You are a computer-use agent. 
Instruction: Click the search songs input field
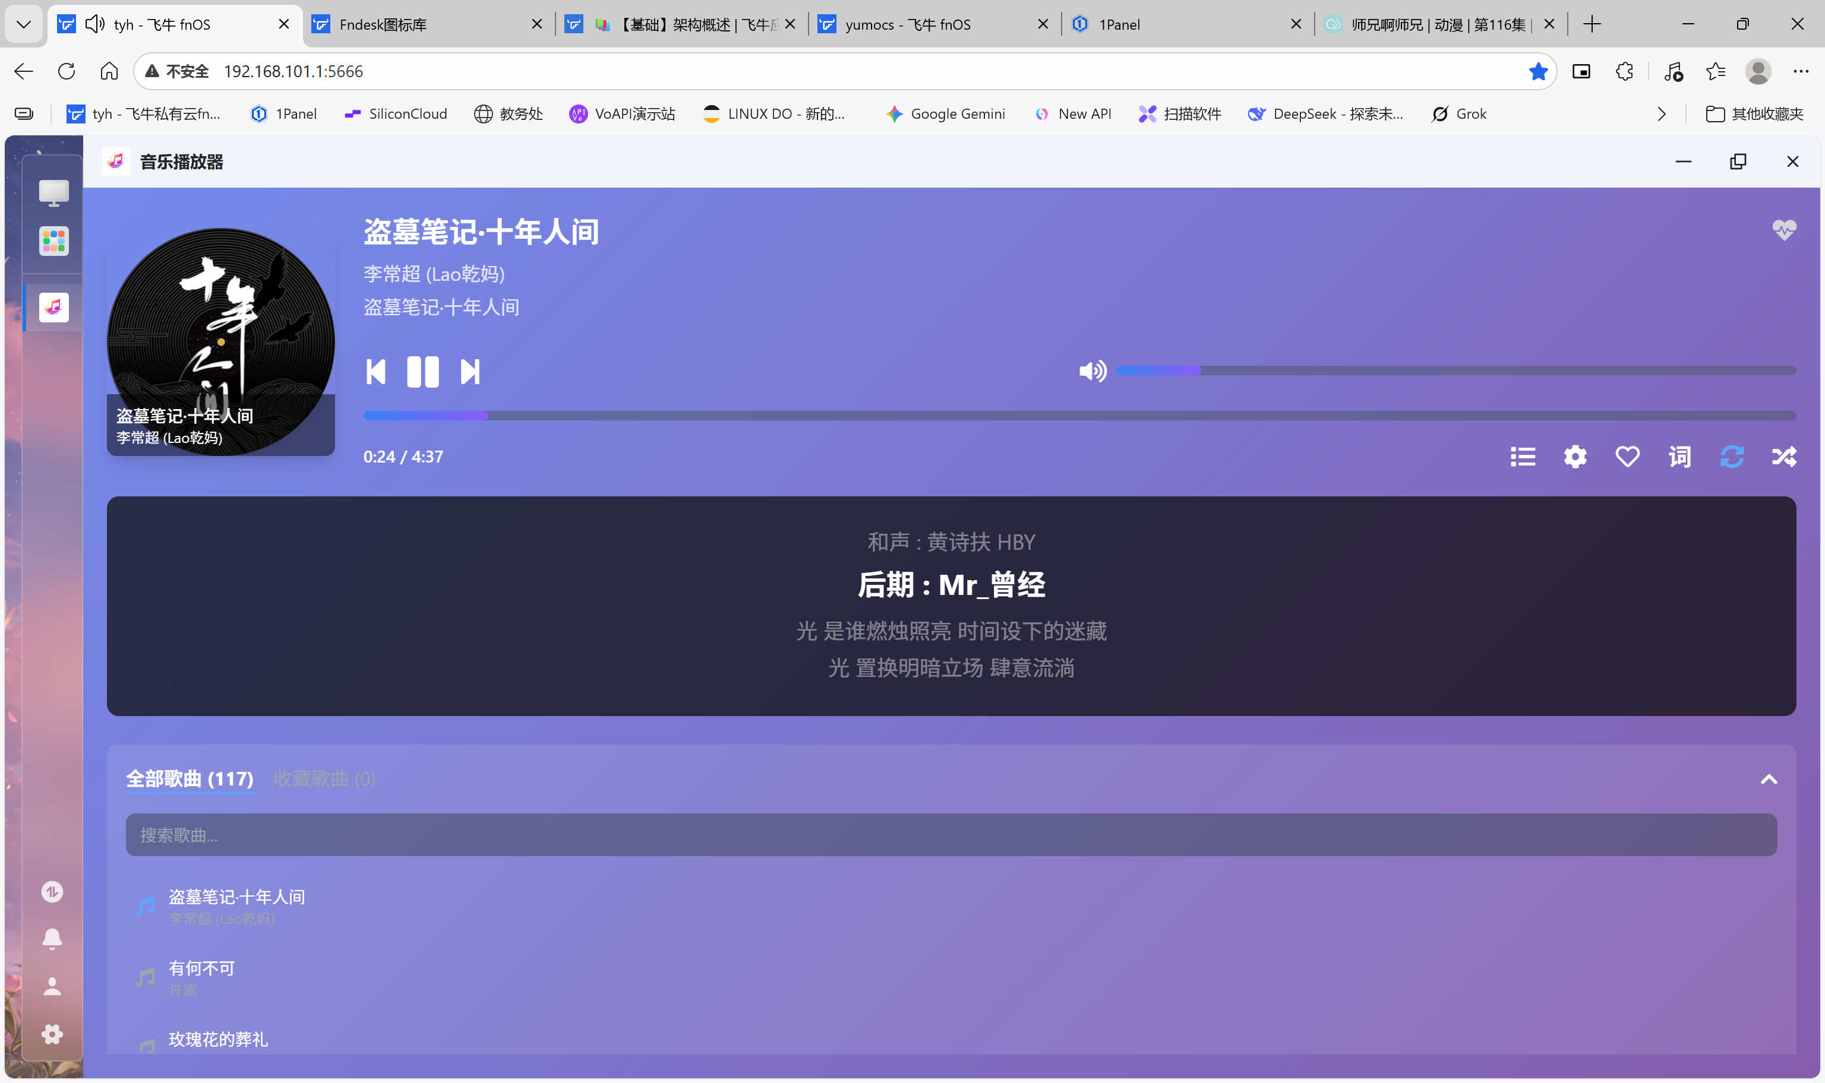coord(951,835)
